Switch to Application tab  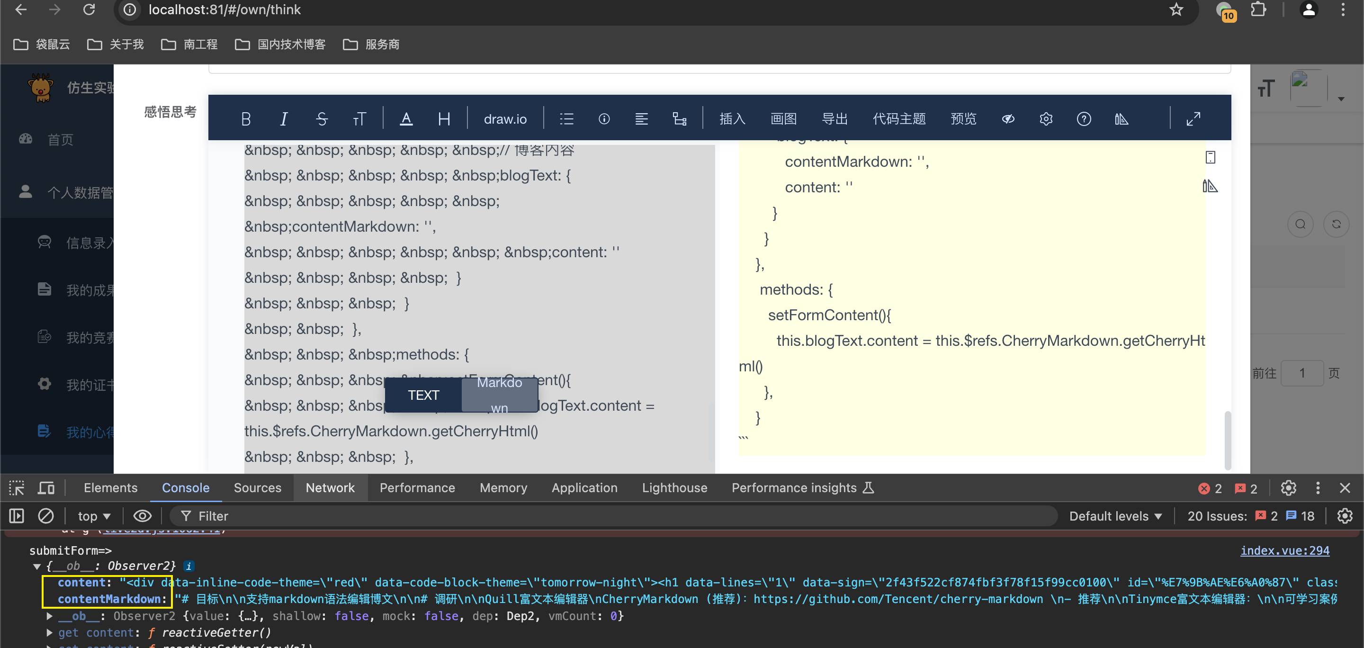[584, 487]
